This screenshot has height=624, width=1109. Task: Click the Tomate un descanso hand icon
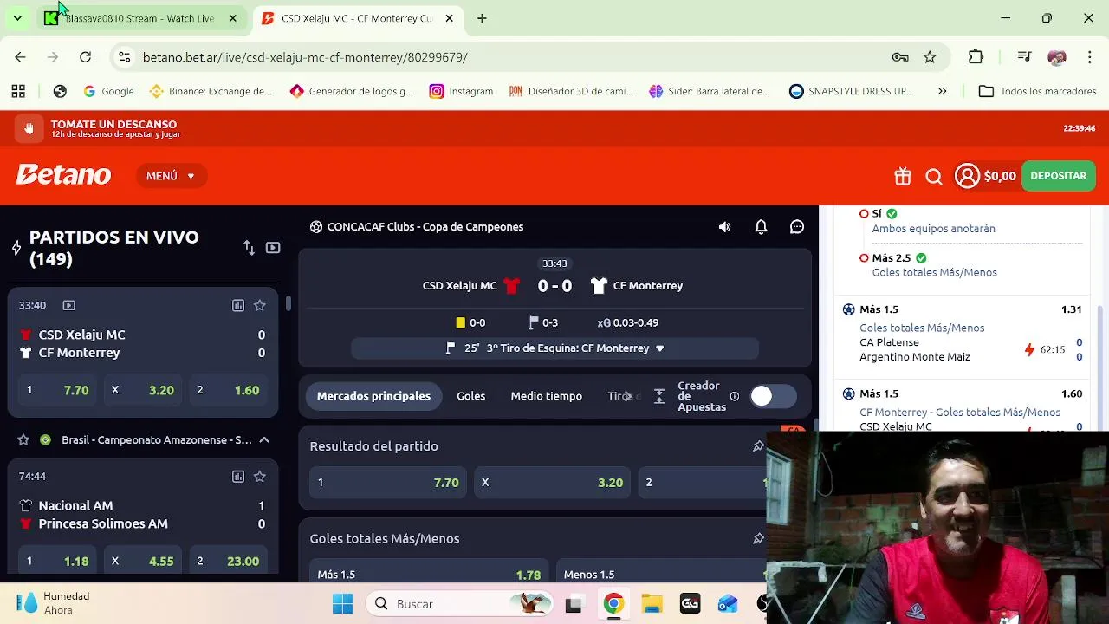pyautogui.click(x=29, y=128)
